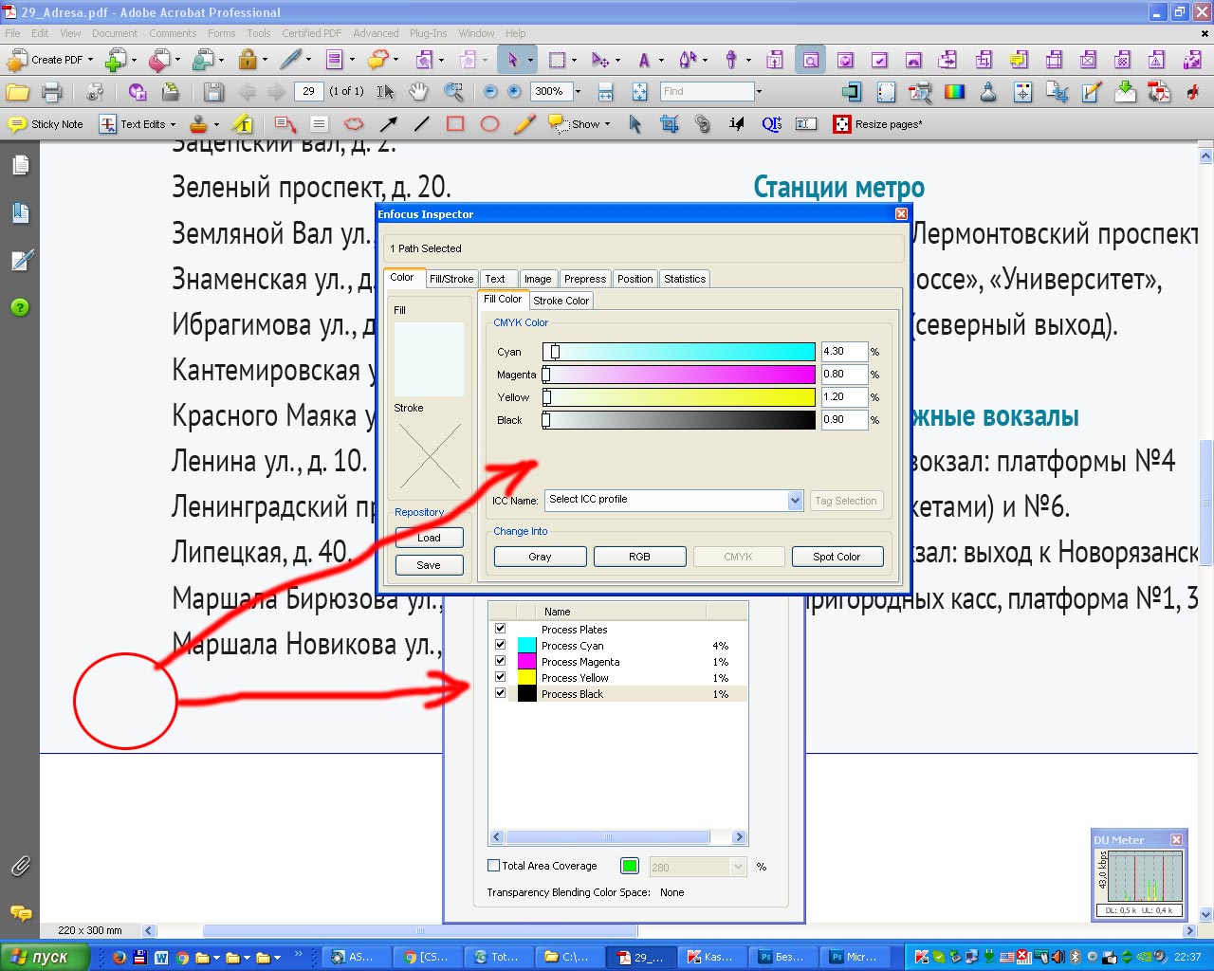Select the Link tool chain icon
The height and width of the screenshot is (971, 1214).
702,124
